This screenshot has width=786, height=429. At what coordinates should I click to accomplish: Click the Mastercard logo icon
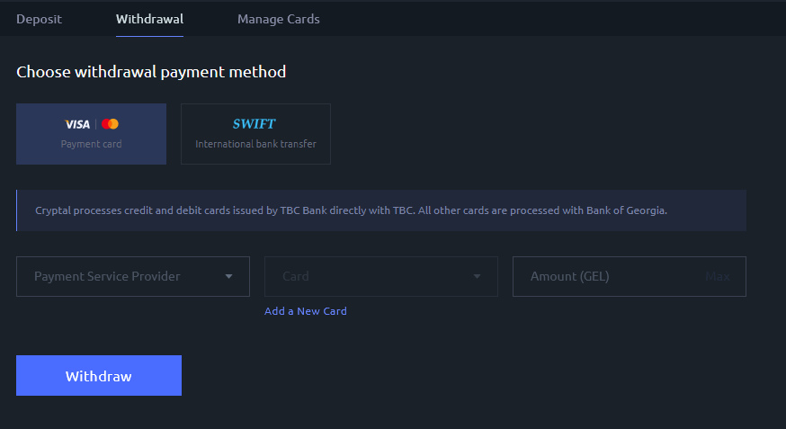pos(111,124)
